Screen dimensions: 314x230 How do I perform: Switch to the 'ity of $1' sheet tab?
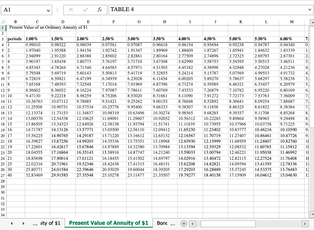(50, 223)
